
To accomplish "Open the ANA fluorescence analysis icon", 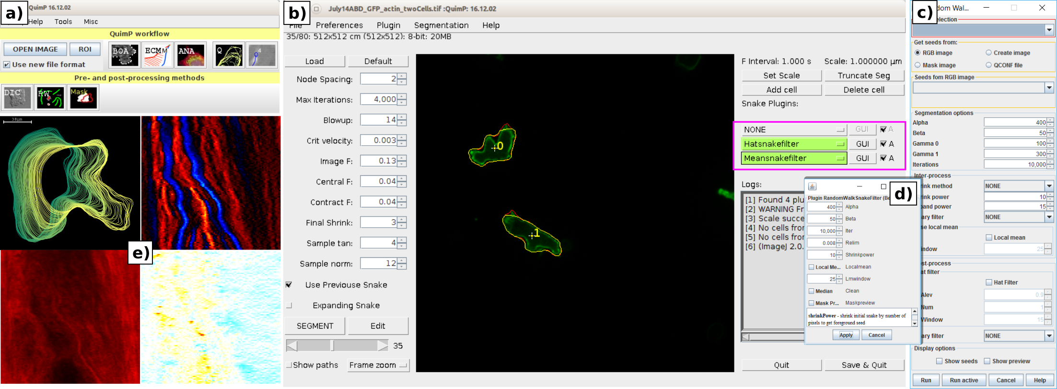I will (x=191, y=55).
